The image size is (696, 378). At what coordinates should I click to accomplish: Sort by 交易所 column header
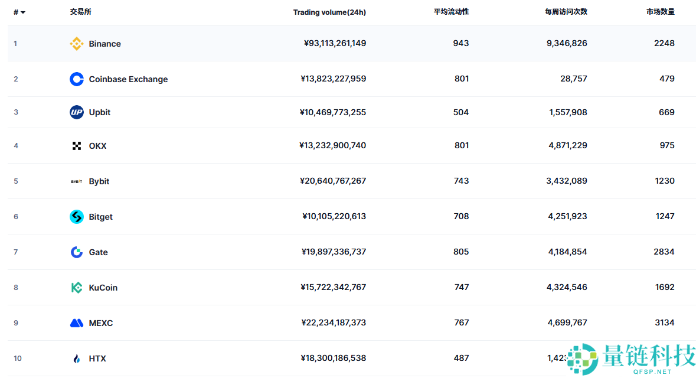pos(80,12)
